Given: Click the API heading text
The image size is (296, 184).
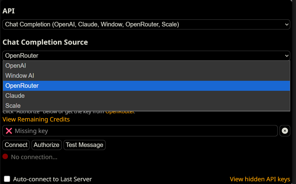Looking at the screenshot, I should click(x=9, y=11).
